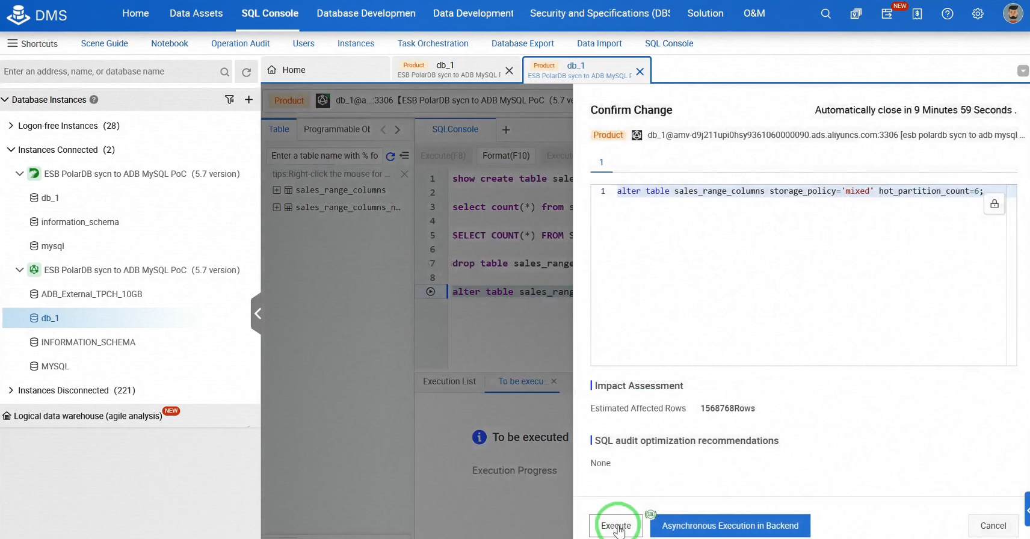Focus the table name filter input
This screenshot has height=539, width=1030.
pos(325,156)
